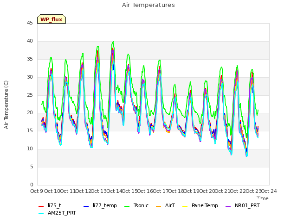Click the red li75_t color swatch
This screenshot has width=297, height=222.
click(x=41, y=206)
